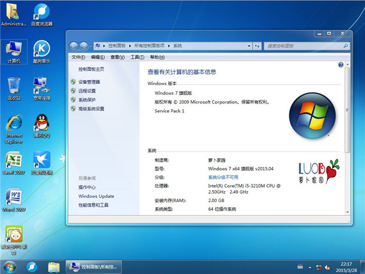Click the keyboard tray icon
The width and height of the screenshot is (365, 274).
301,267
